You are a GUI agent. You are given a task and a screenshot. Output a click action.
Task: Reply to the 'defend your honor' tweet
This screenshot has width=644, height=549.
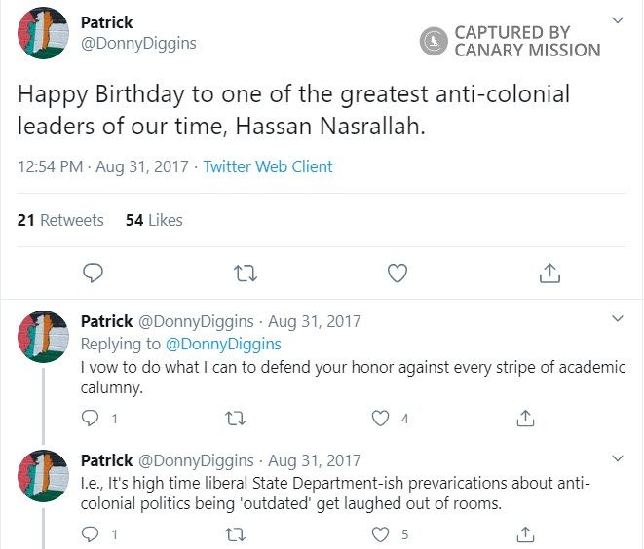coord(91,419)
